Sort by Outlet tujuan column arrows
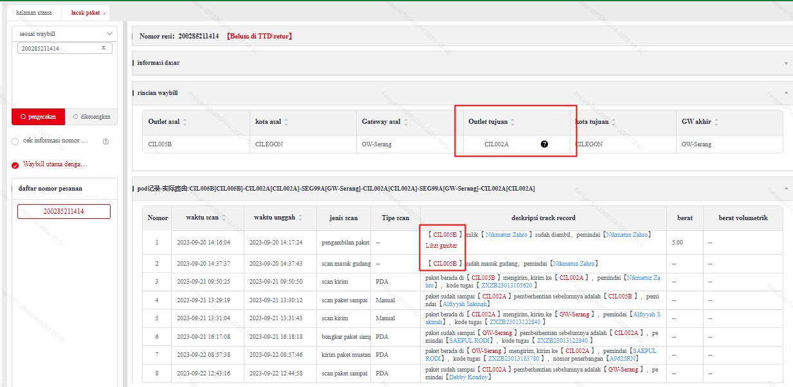Viewport: 793px width, 387px height. pyautogui.click(x=513, y=122)
